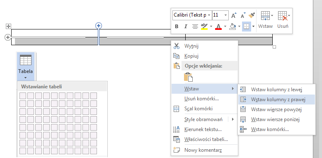Select Usuń komórki... in context menu
Screen dimensions: 322x158
click(205, 99)
